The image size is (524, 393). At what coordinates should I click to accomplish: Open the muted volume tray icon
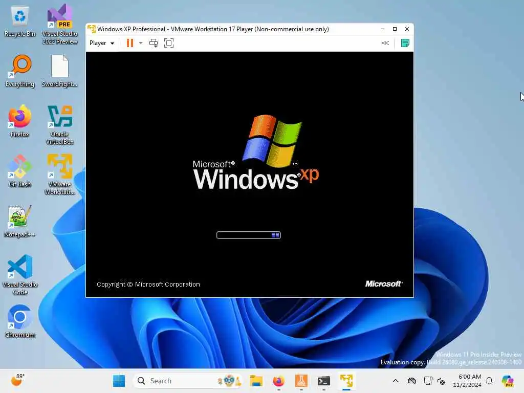coord(441,381)
